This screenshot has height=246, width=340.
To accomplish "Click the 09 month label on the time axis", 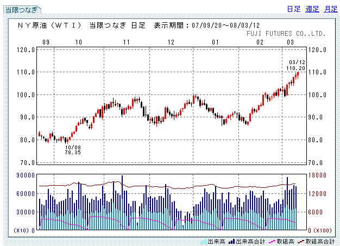I will pos(46,42).
